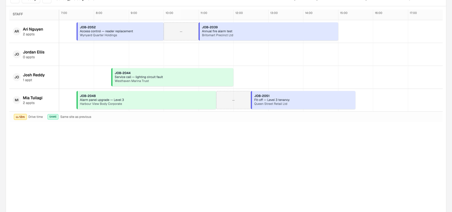
Task: Select staff member Ari Nguyen
Action: [33, 29]
